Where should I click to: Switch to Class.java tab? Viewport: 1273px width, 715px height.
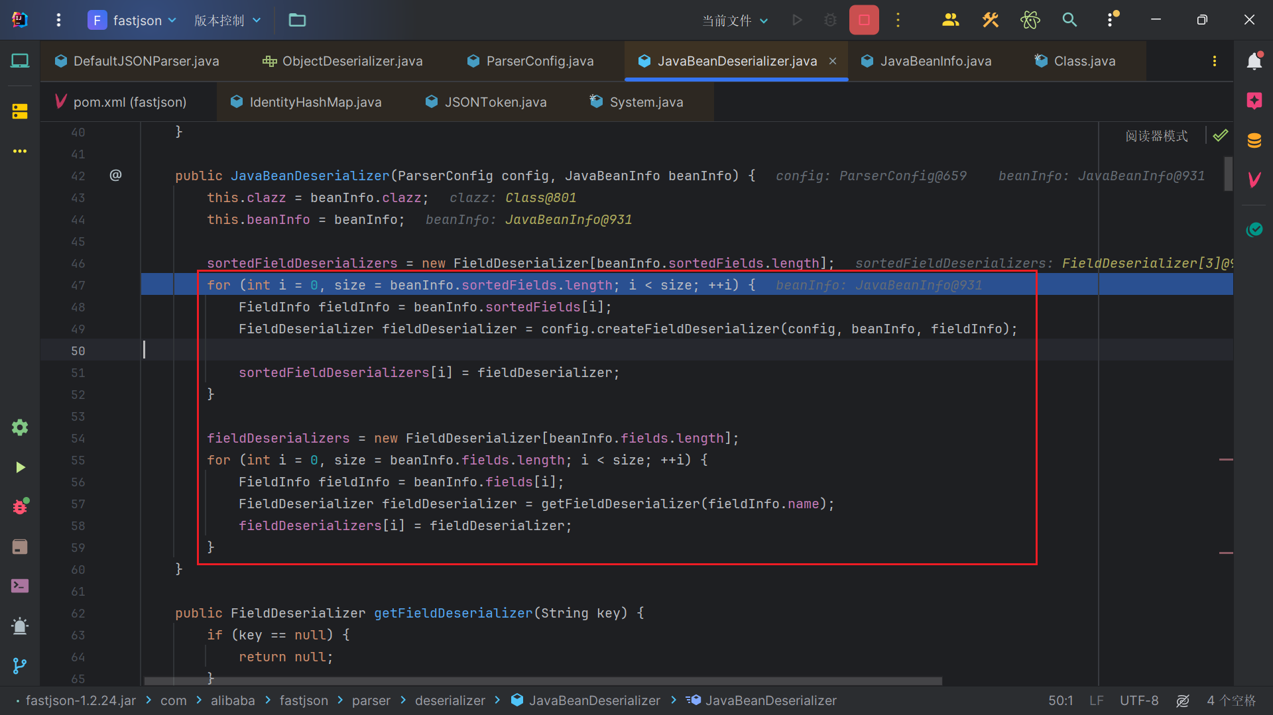point(1075,61)
